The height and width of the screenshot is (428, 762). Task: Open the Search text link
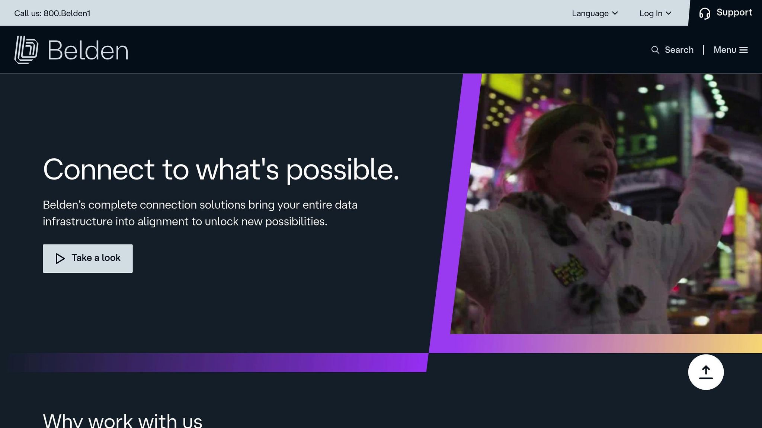pos(679,50)
